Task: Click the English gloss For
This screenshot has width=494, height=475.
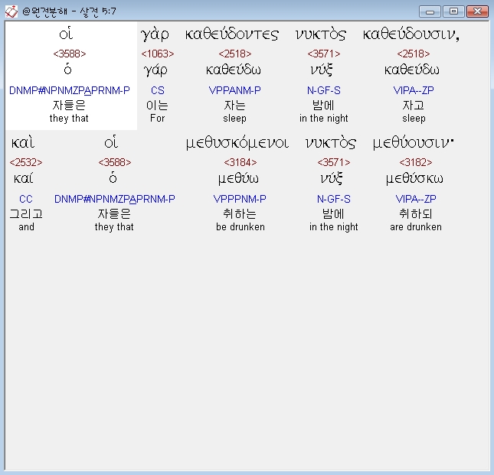Action: (158, 119)
